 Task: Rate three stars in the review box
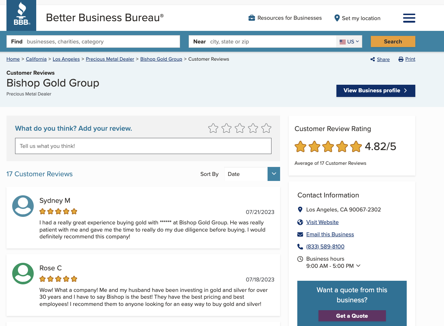pyautogui.click(x=240, y=128)
